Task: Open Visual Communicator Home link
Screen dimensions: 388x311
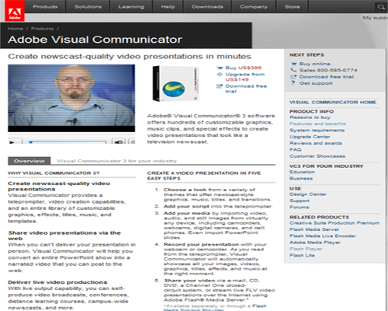Action: tap(333, 102)
